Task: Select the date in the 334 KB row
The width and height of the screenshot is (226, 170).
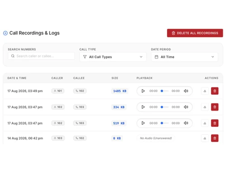Action: [x=25, y=107]
